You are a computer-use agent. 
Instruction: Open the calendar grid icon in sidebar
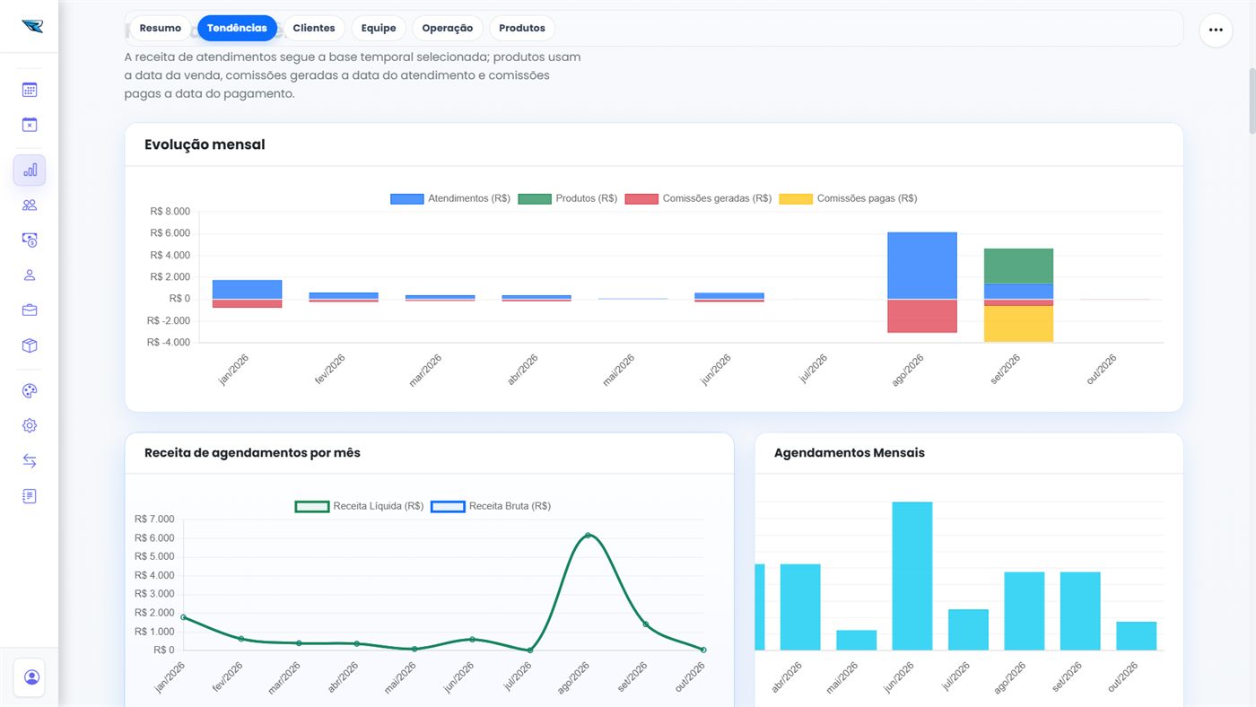click(x=30, y=90)
